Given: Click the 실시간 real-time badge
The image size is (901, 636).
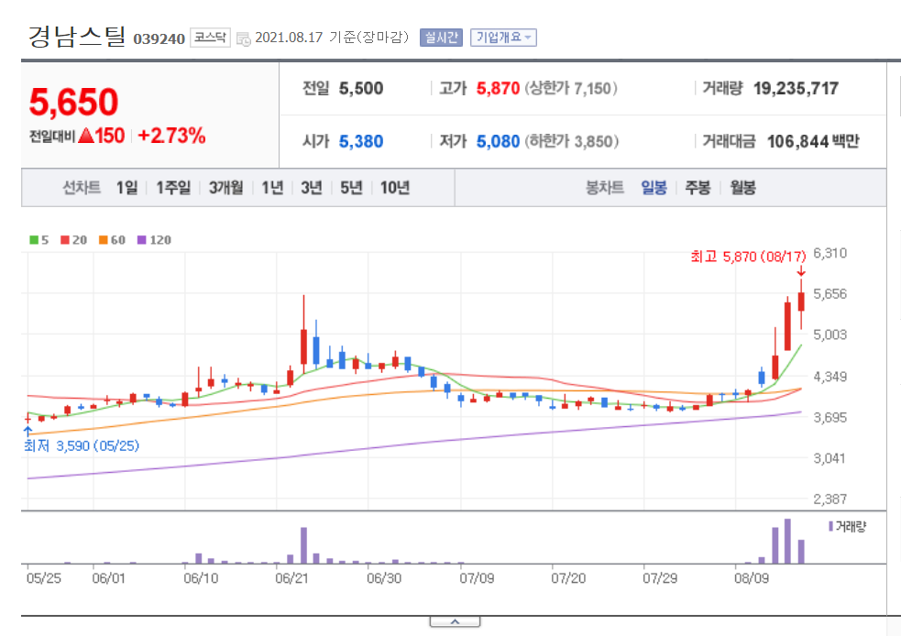Looking at the screenshot, I should coord(441,38).
